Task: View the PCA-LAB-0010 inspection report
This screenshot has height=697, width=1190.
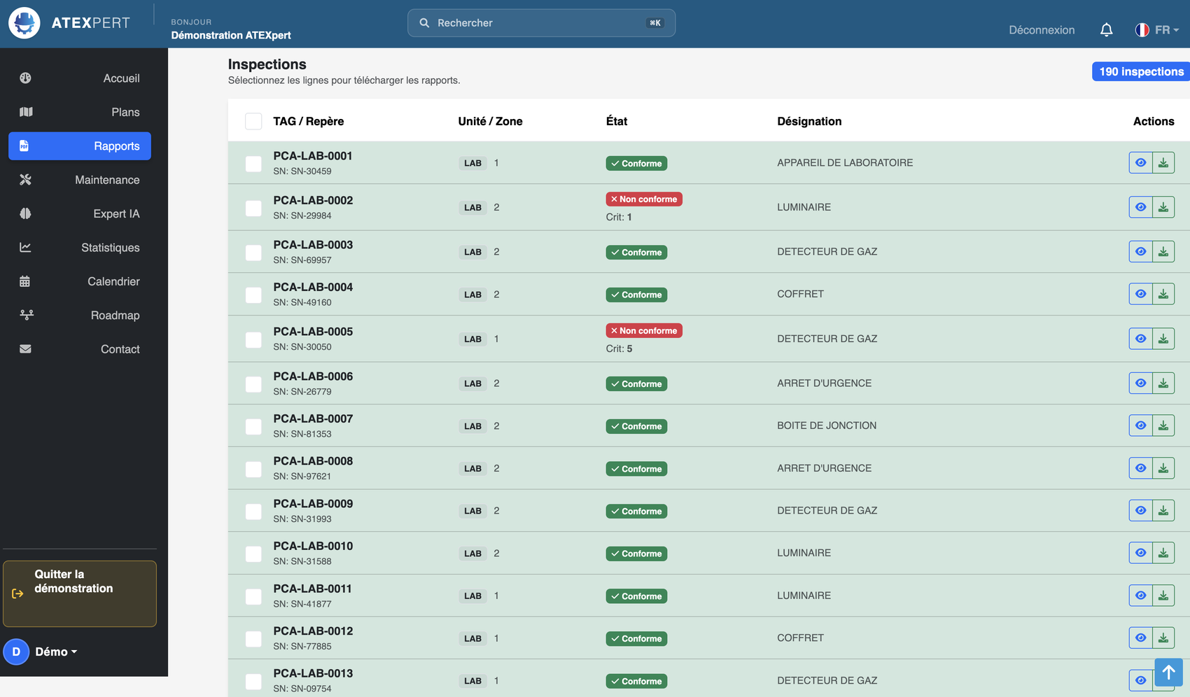Action: pos(1140,553)
